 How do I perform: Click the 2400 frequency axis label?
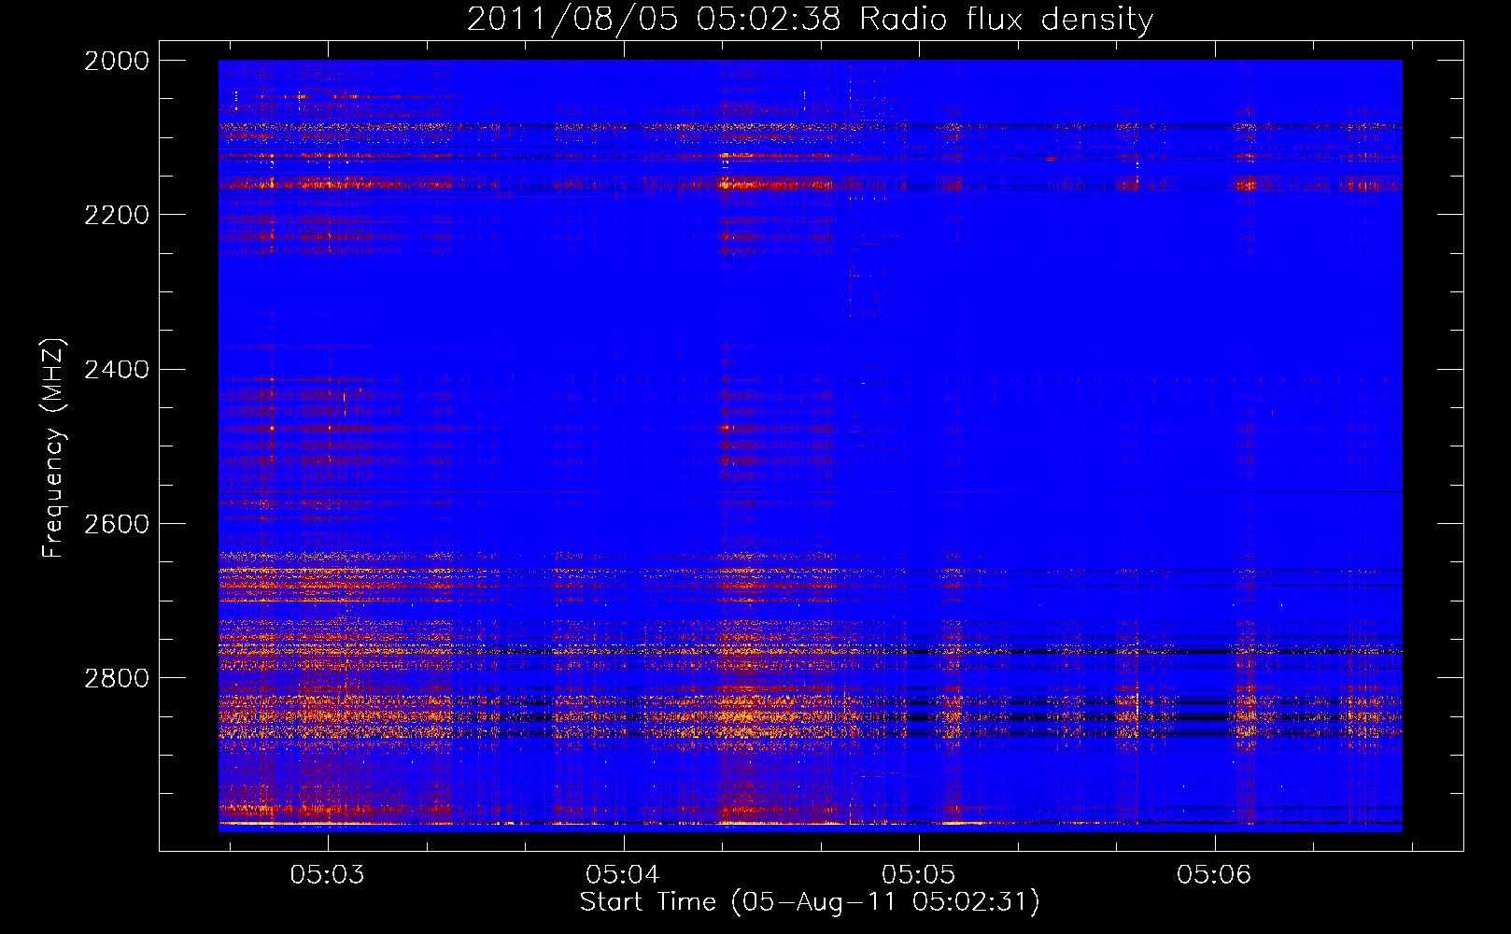[x=117, y=369]
